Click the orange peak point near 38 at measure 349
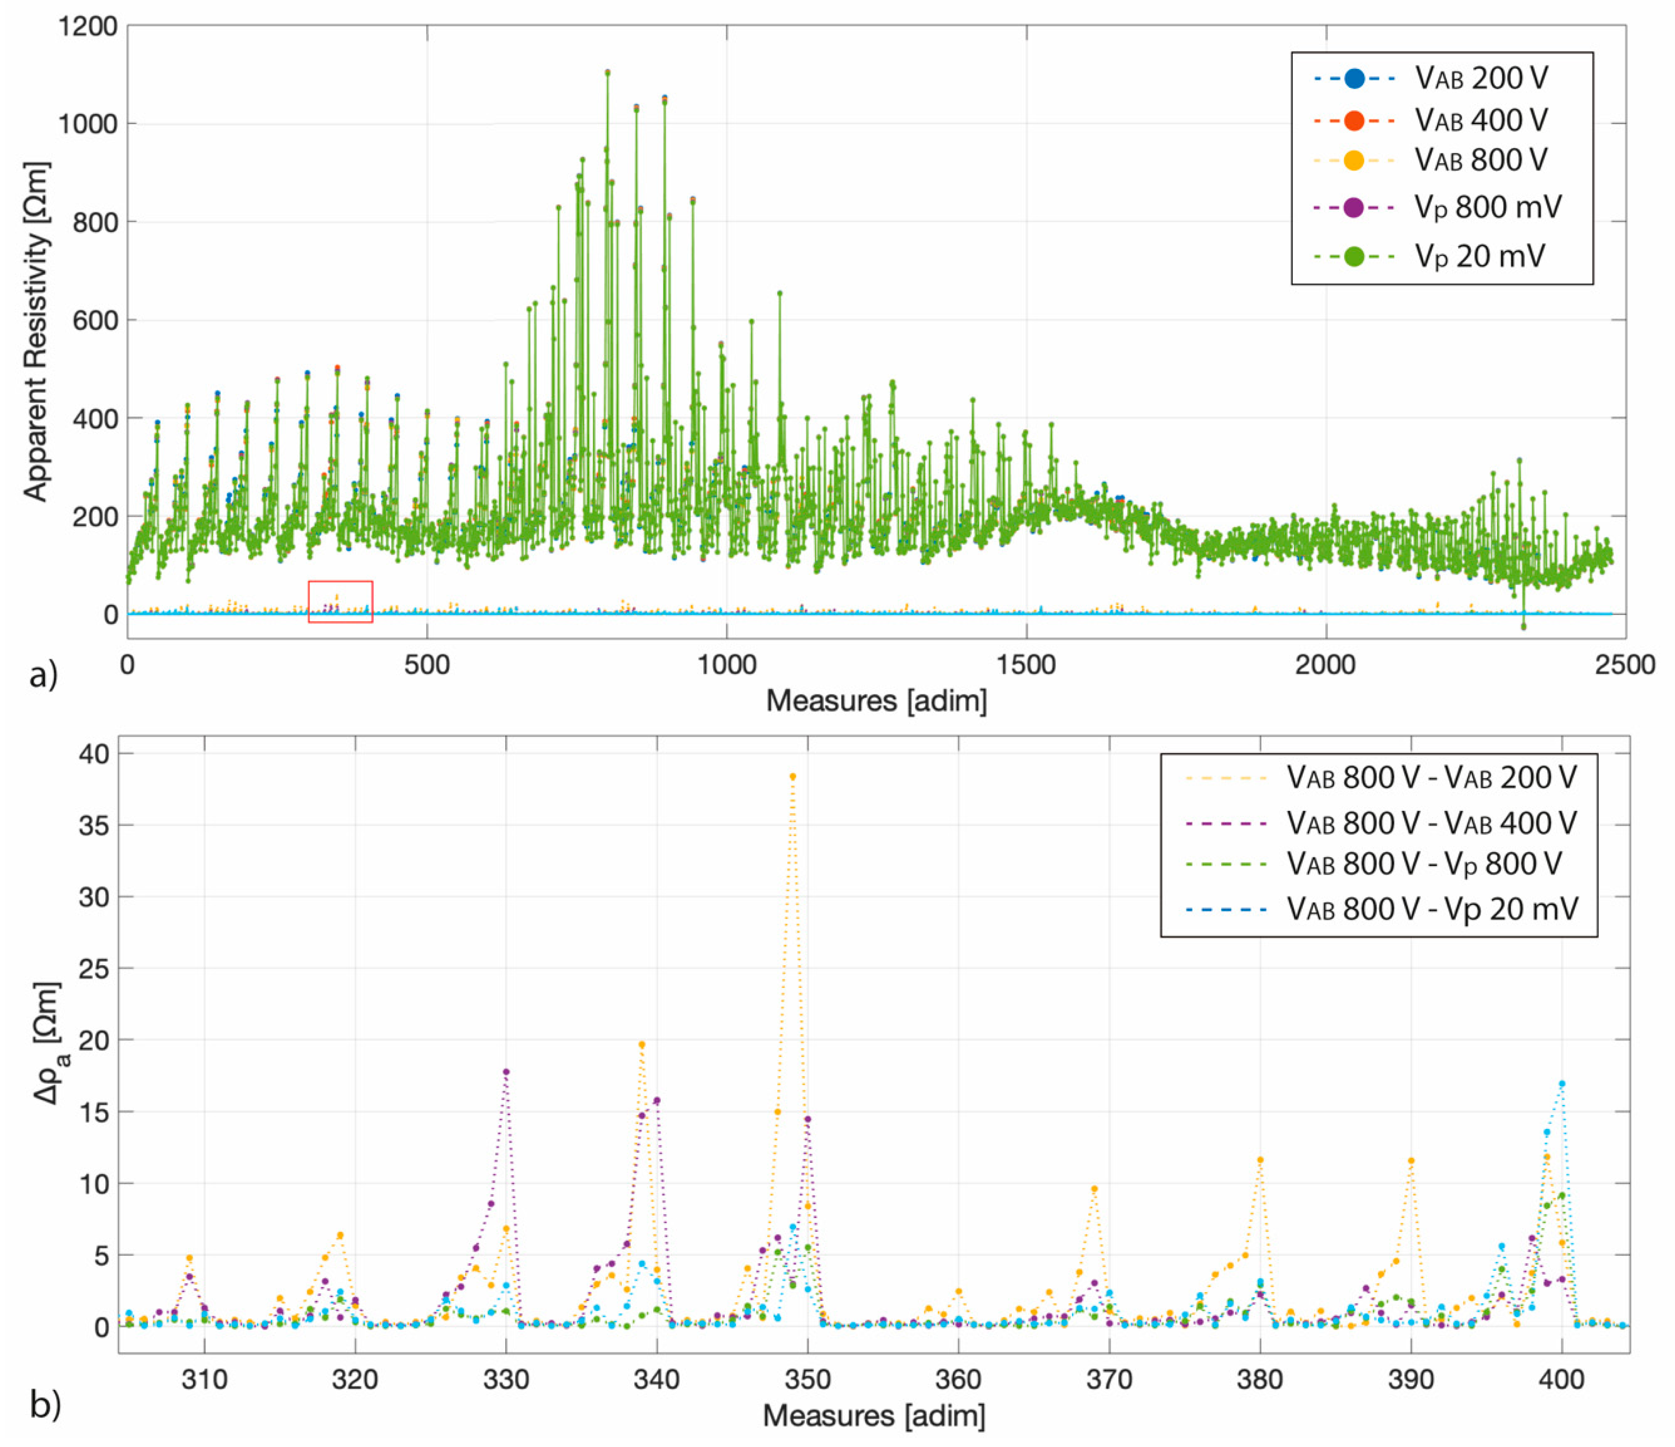The height and width of the screenshot is (1447, 1675). 793,777
